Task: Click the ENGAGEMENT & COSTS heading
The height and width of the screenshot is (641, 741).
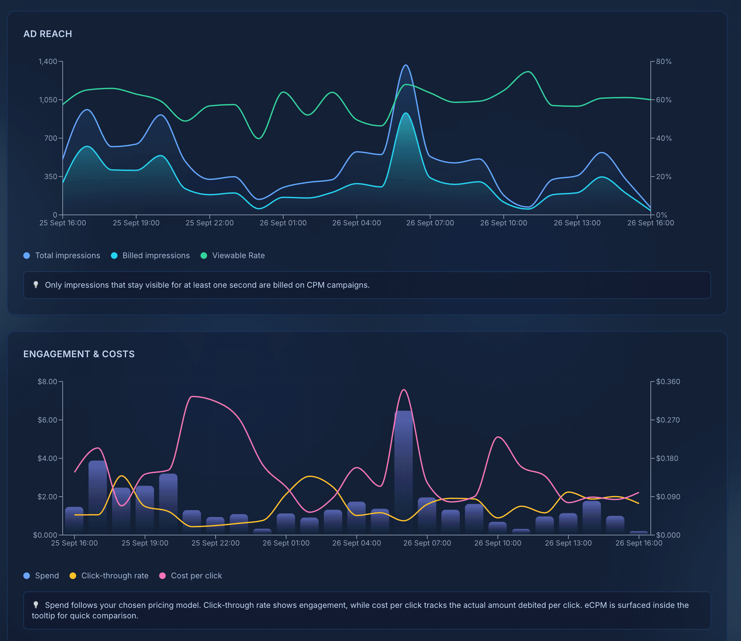Action: [x=79, y=354]
